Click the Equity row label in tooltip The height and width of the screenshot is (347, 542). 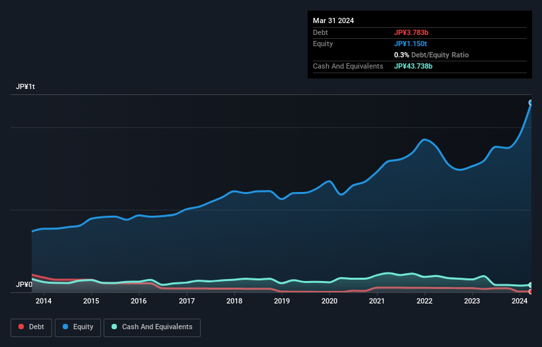click(323, 44)
